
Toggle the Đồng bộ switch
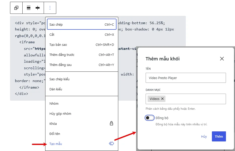pyautogui.click(x=149, y=118)
